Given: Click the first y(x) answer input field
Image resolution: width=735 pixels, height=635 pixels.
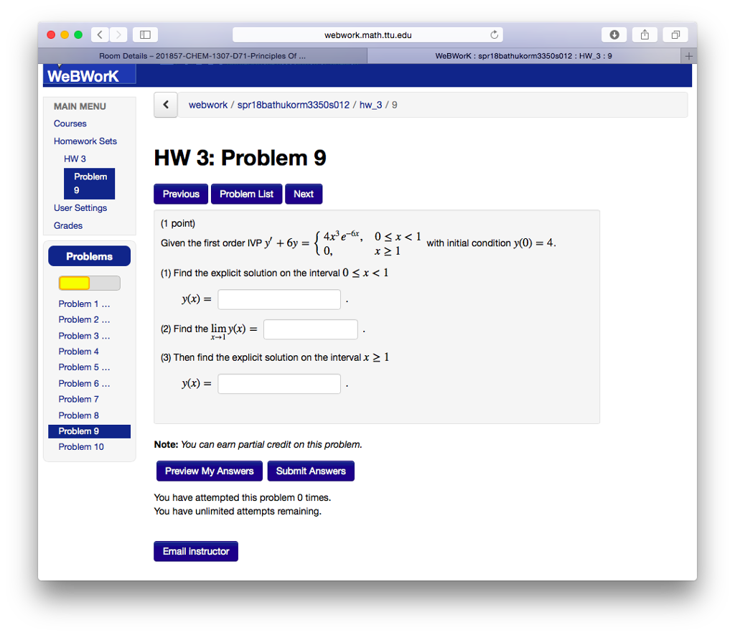Looking at the screenshot, I should pyautogui.click(x=278, y=299).
